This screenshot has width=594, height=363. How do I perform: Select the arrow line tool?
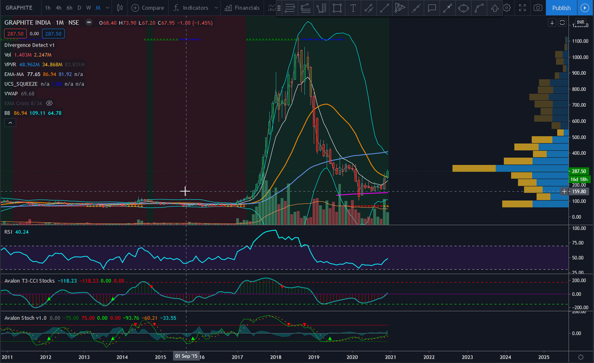tap(447, 8)
